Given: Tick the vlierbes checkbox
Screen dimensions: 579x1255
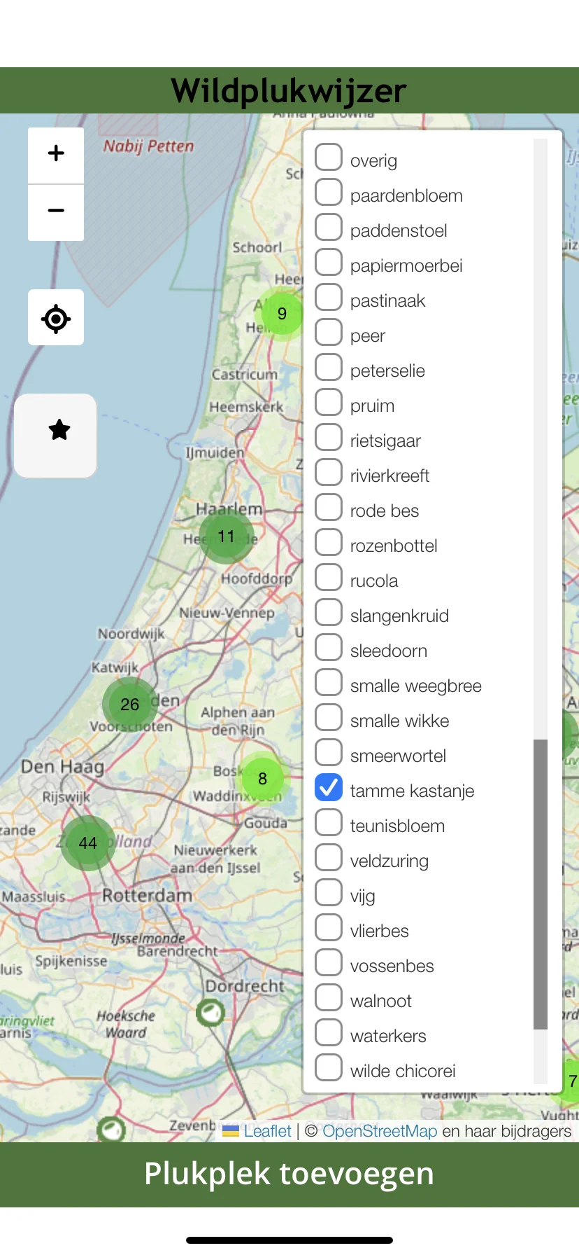Looking at the screenshot, I should 329,928.
